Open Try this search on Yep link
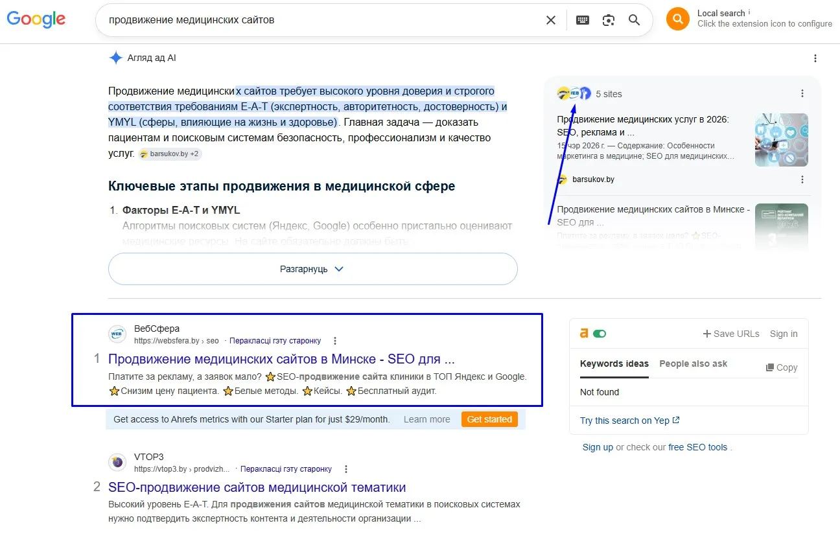 (630, 421)
